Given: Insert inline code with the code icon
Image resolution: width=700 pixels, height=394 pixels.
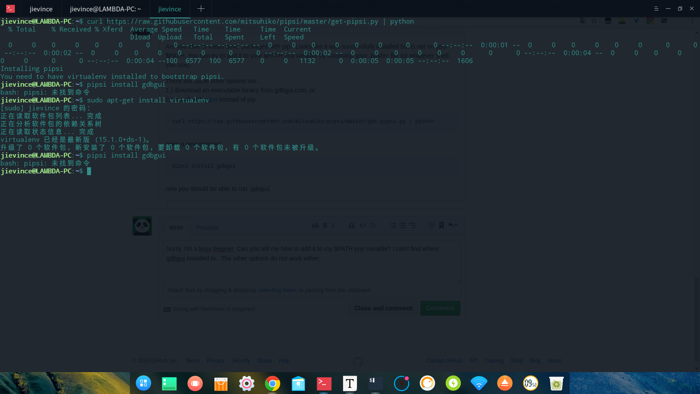Looking at the screenshot, I should point(362,225).
